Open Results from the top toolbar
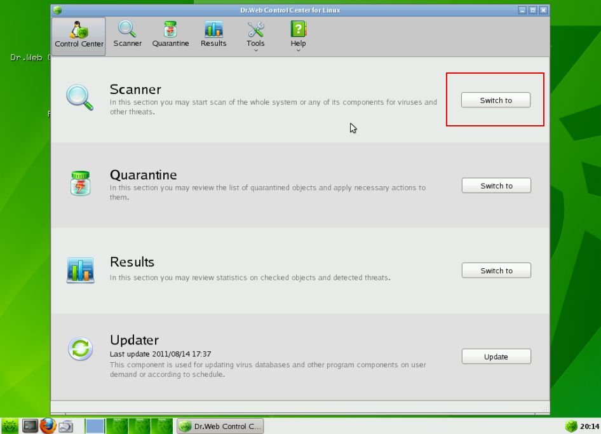 (213, 36)
